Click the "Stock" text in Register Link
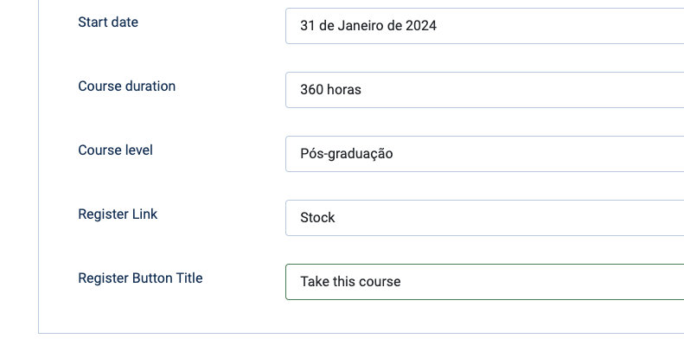This screenshot has width=684, height=358. click(317, 218)
